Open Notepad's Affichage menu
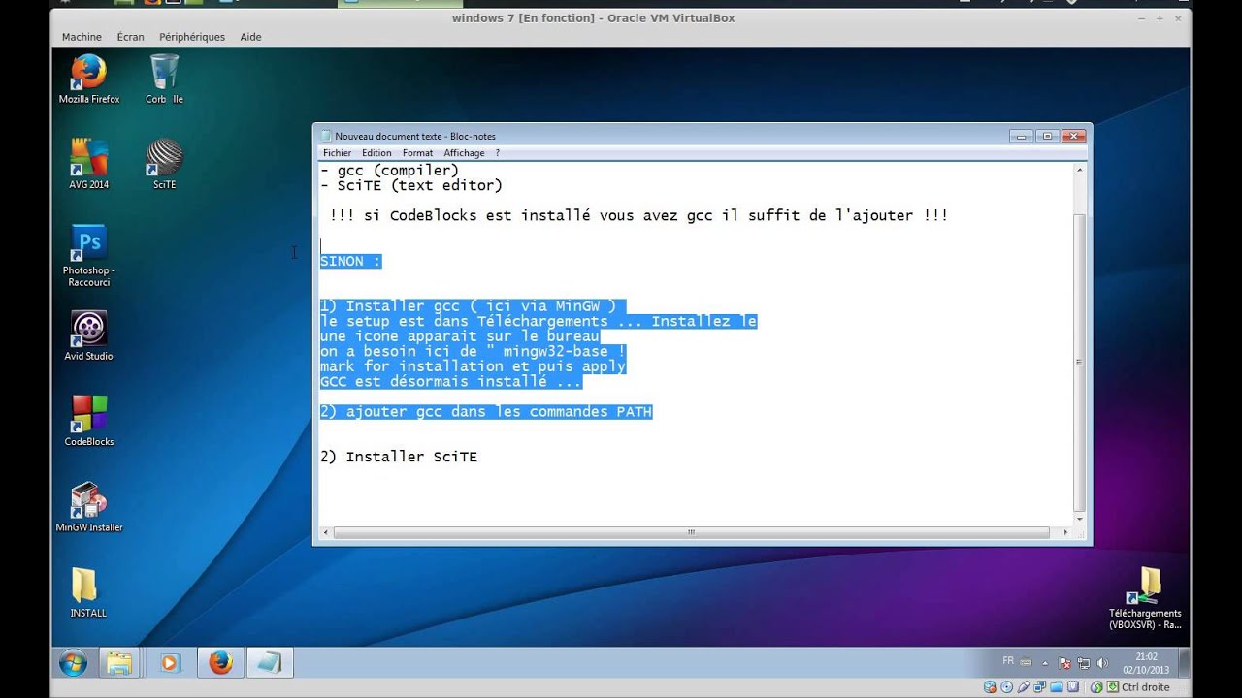 click(464, 153)
